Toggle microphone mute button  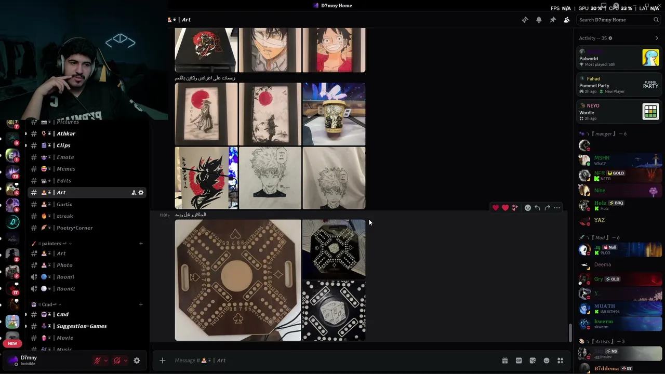(97, 360)
